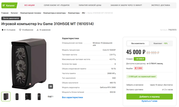Open the IRU brand breadcrumb

pos(83,13)
